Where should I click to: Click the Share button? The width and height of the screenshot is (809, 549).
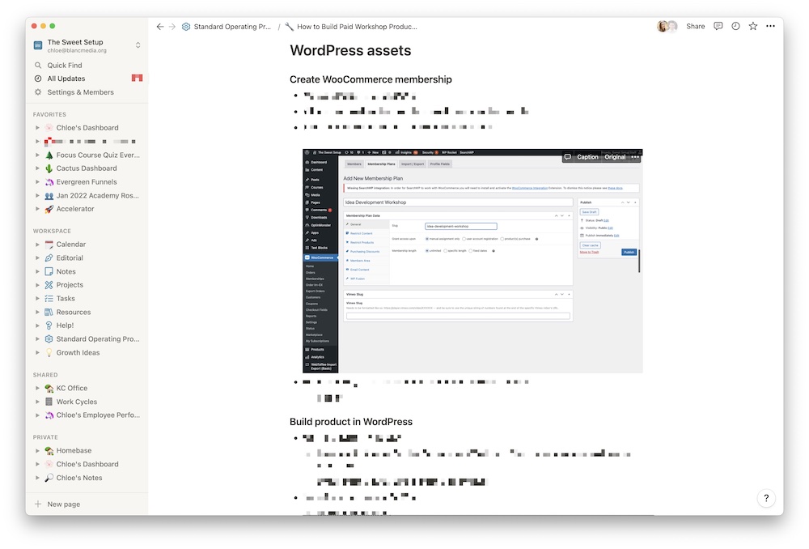695,27
